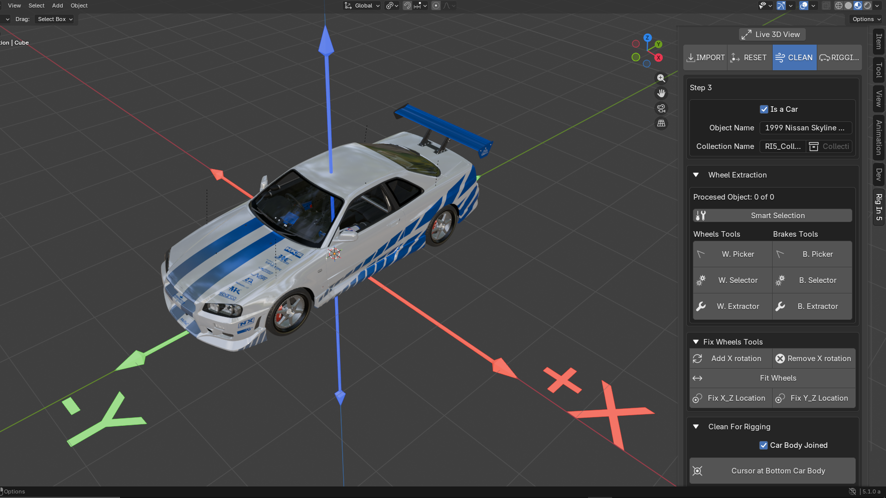The image size is (886, 498).
Task: Toggle proportional editing button
Action: [436, 6]
